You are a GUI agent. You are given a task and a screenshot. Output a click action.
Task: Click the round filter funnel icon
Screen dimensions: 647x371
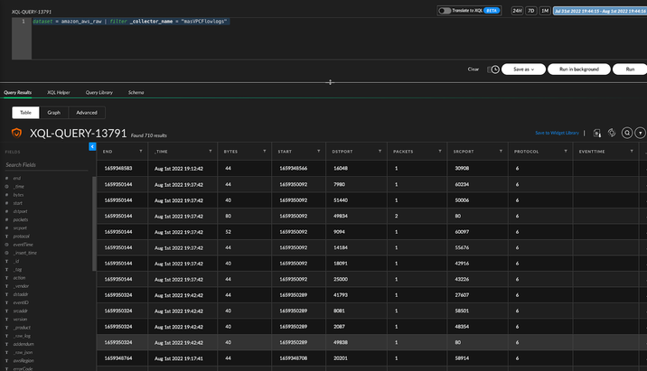640,133
